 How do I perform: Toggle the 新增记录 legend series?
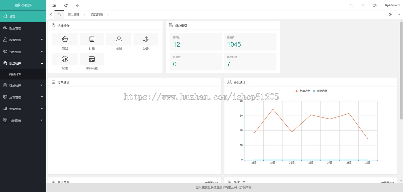point(302,91)
